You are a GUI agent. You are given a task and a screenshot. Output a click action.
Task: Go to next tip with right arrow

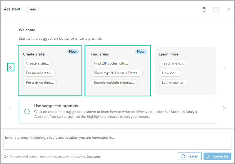pos(225,108)
